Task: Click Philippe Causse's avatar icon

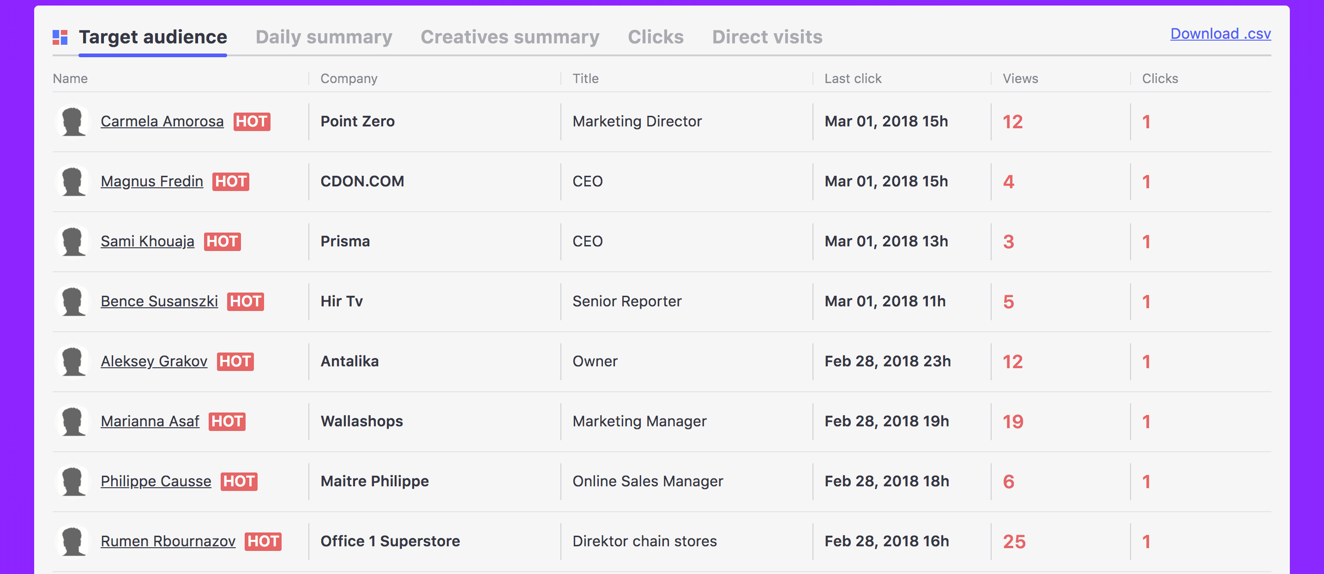Action: coord(72,482)
